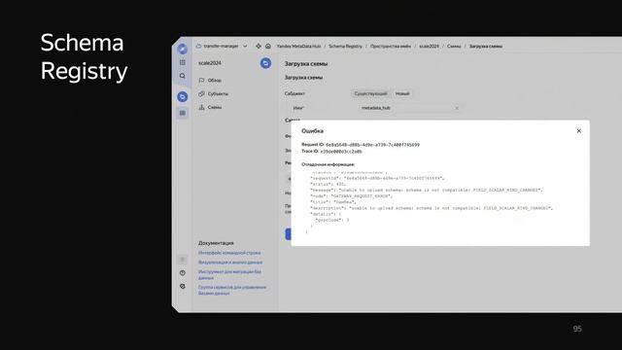The image size is (622, 350).
Task: Open the settings gear icon at the bottom left
Action: coord(183,286)
